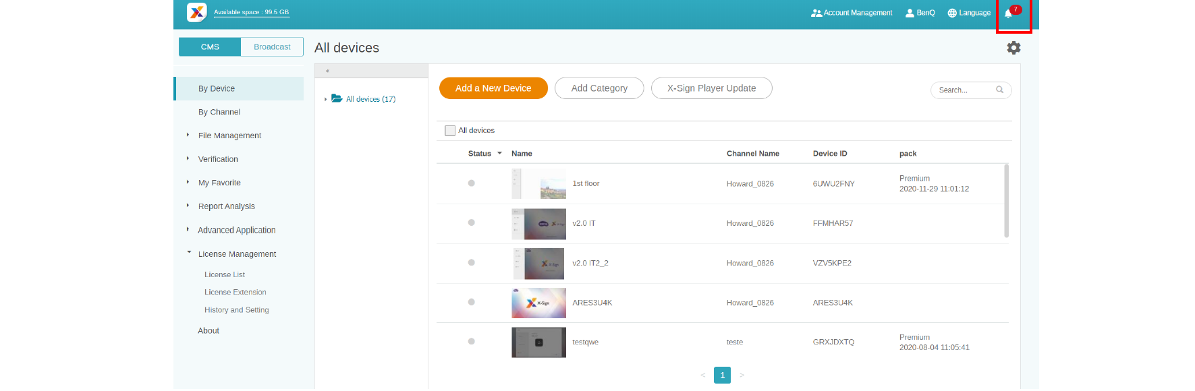Click the device list vertical scrollbar
The height and width of the screenshot is (391, 1195).
click(x=1006, y=201)
